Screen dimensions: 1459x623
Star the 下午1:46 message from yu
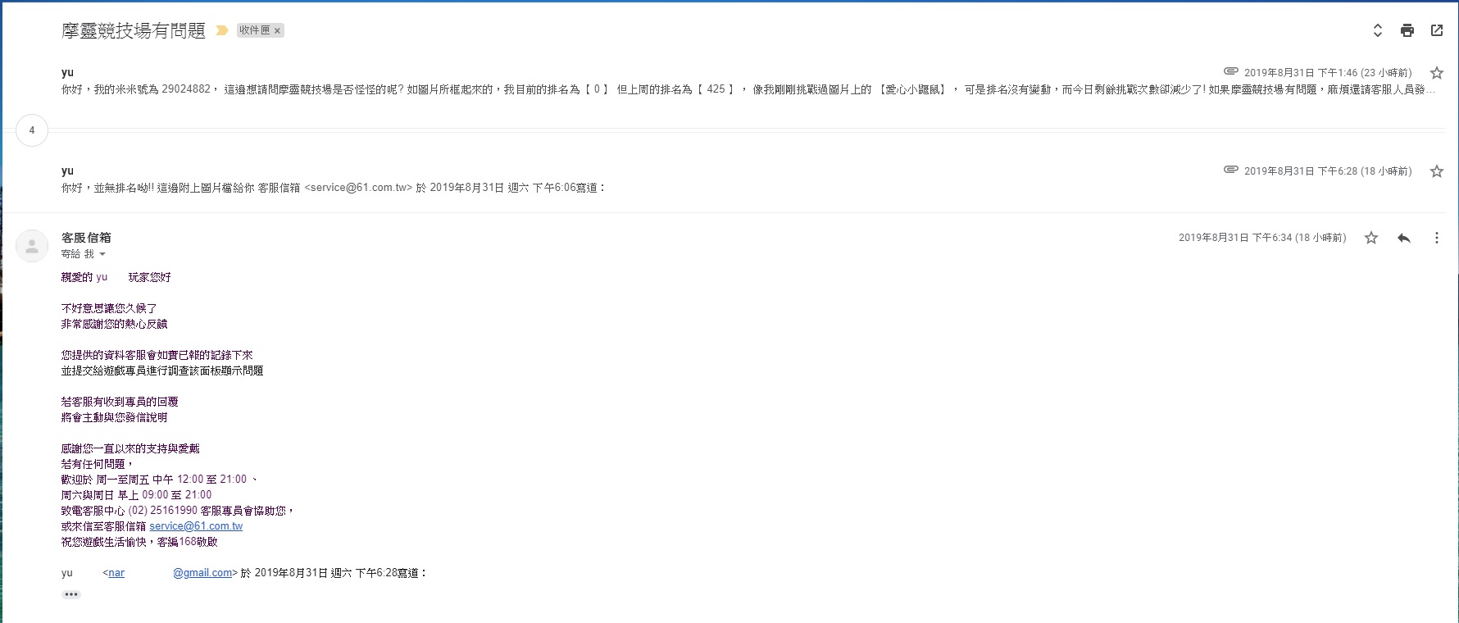click(x=1436, y=73)
